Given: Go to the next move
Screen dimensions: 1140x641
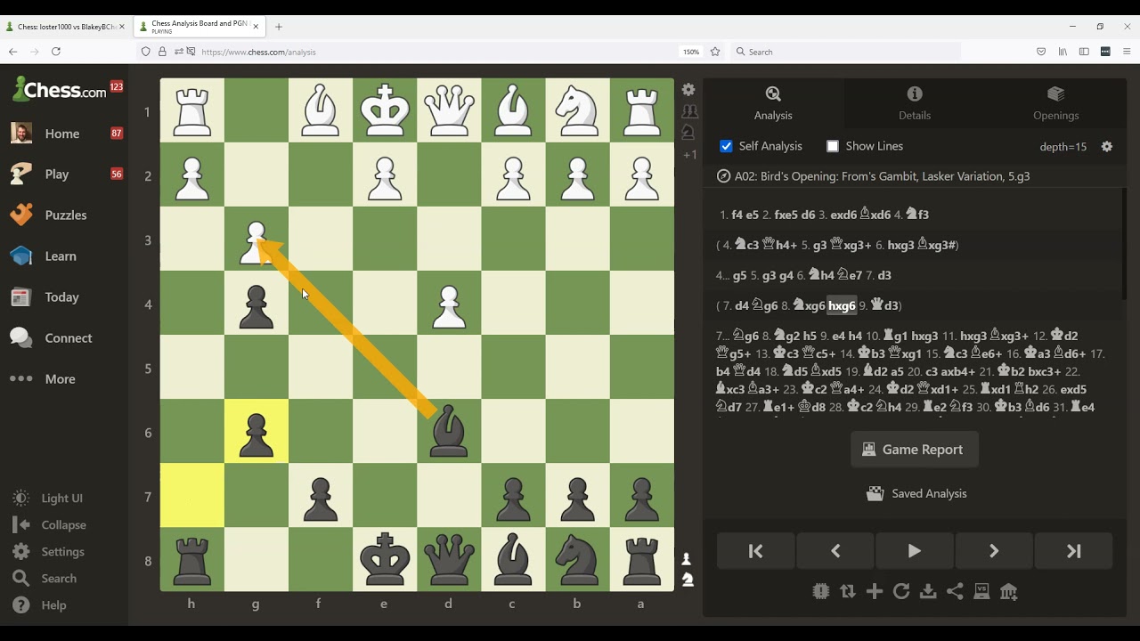Looking at the screenshot, I should (994, 551).
